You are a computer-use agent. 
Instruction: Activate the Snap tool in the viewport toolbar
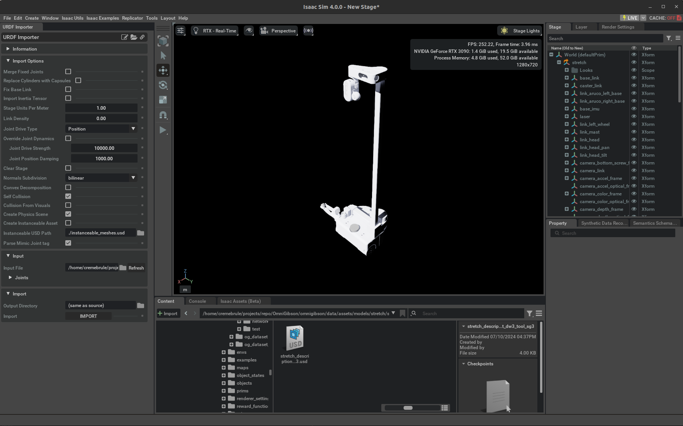[x=163, y=115]
